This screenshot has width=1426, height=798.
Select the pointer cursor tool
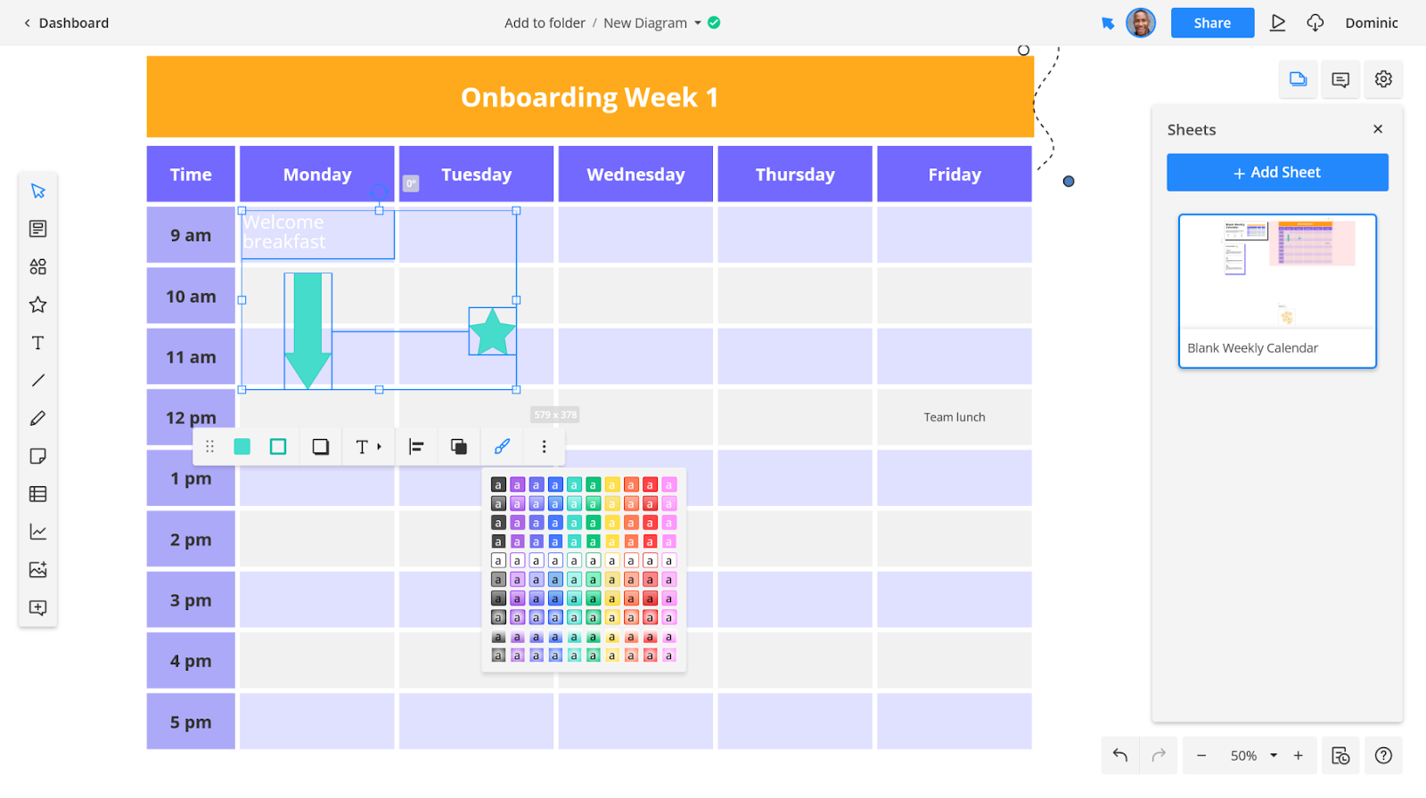point(37,191)
